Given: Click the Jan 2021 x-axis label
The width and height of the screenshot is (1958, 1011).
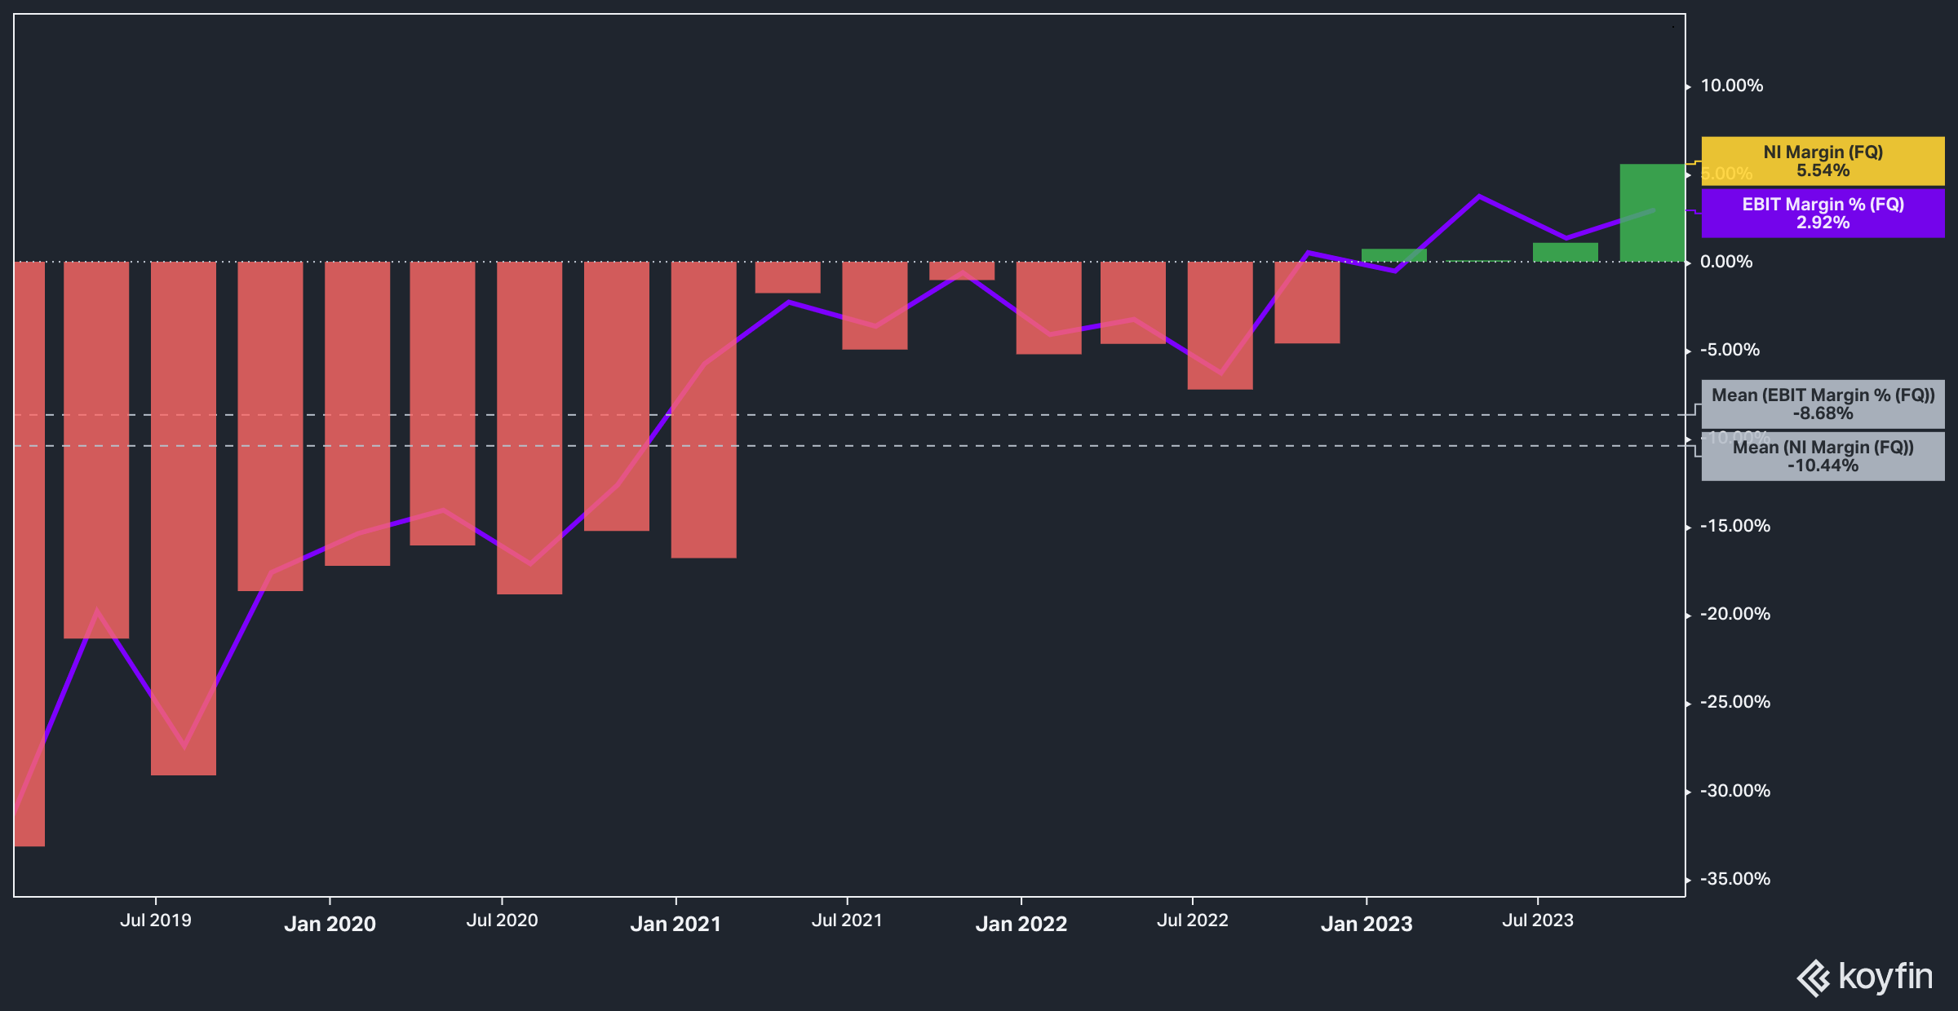Looking at the screenshot, I should pyautogui.click(x=676, y=923).
